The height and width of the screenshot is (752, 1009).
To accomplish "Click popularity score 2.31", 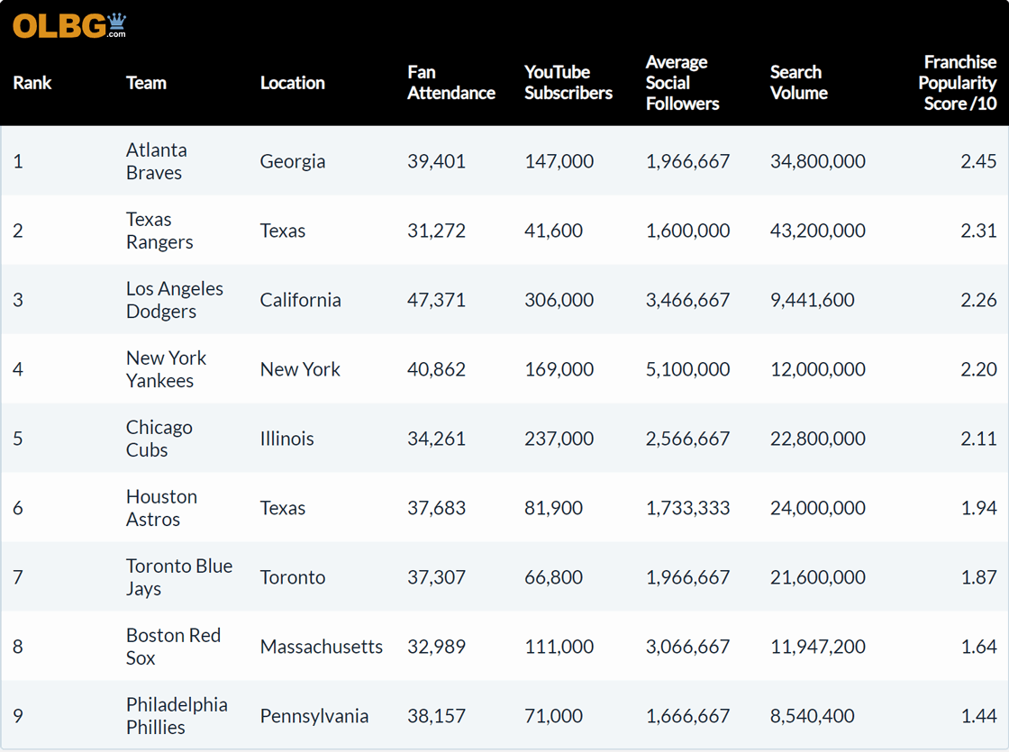I will pos(978,231).
